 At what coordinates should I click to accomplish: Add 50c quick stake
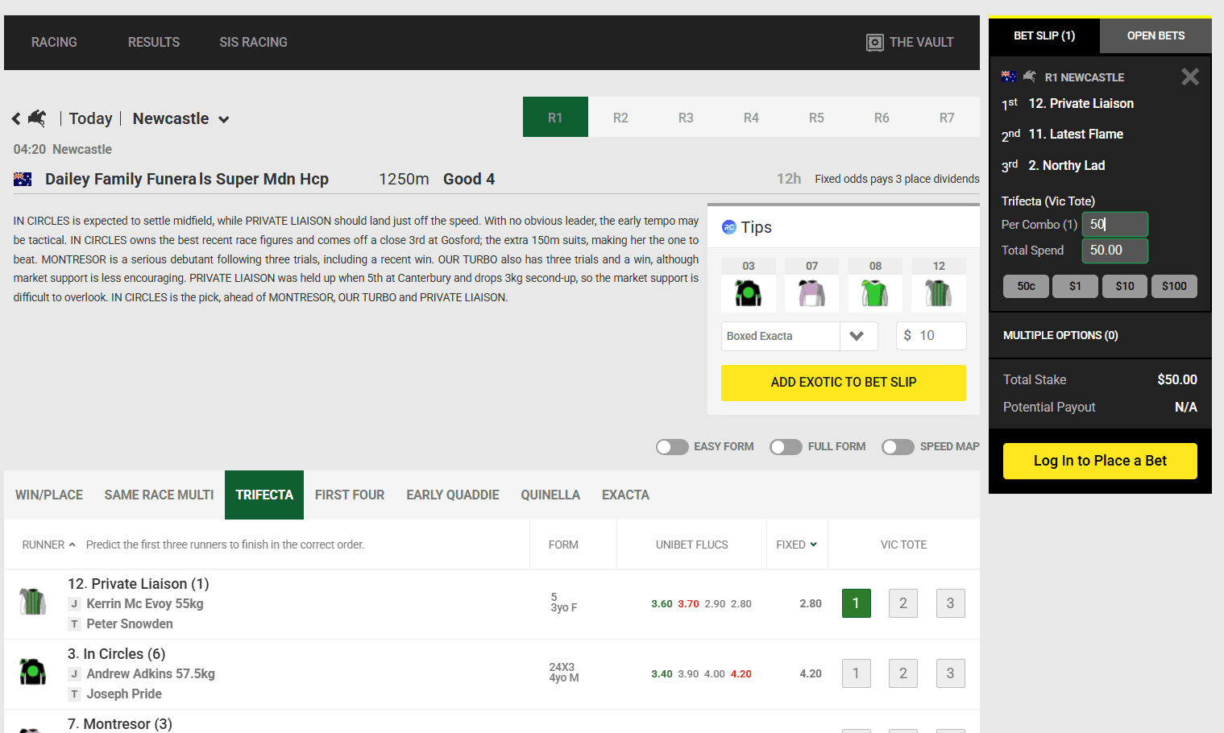1026,286
